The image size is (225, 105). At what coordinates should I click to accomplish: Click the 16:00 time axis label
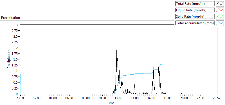[152, 99]
